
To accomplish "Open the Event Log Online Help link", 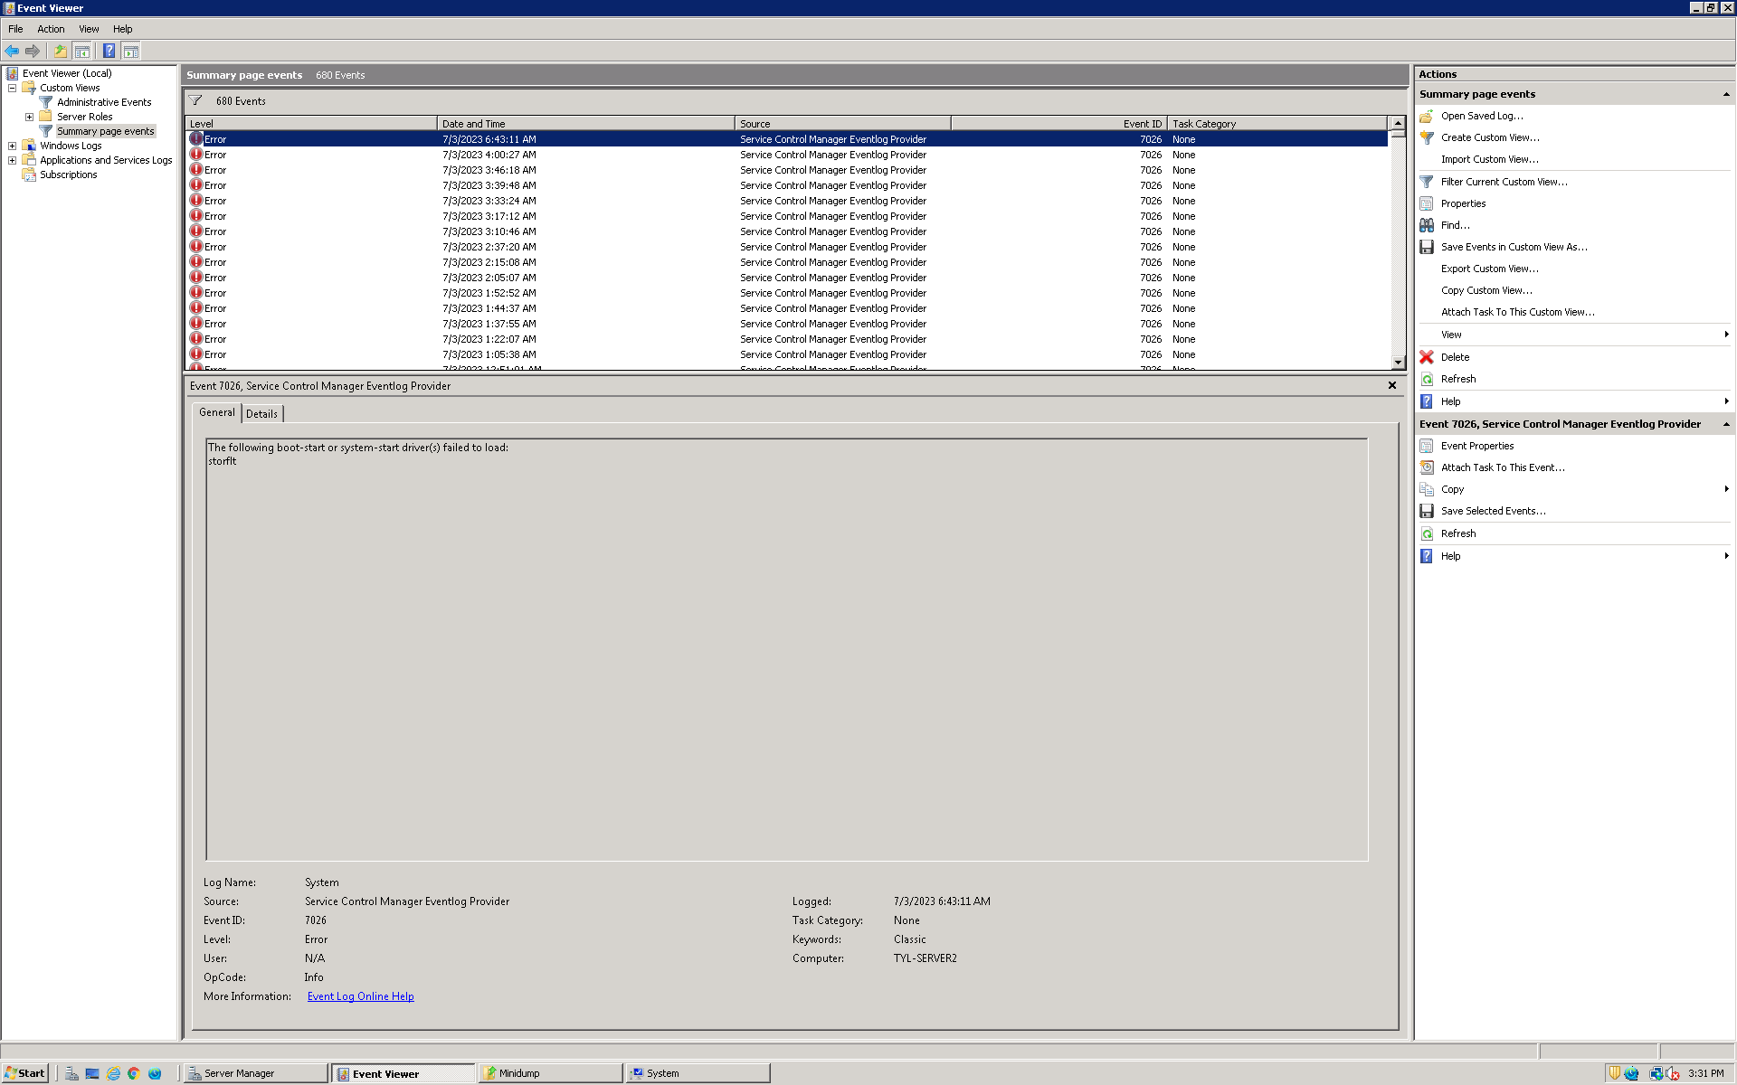I will click(360, 995).
